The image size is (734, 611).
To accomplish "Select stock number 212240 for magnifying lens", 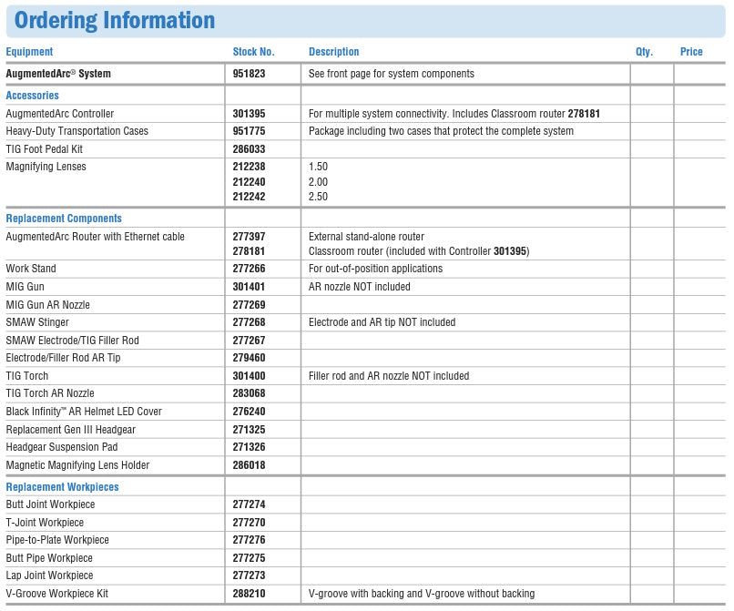I will pos(250,182).
